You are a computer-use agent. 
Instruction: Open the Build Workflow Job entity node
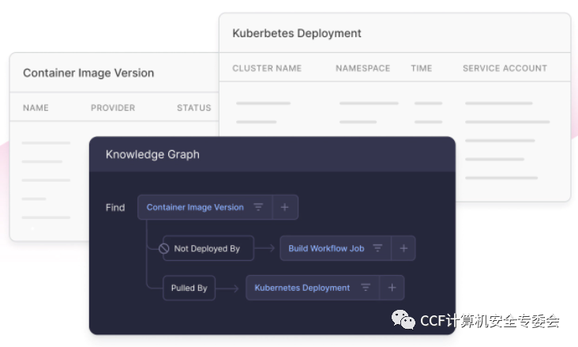tap(326, 248)
